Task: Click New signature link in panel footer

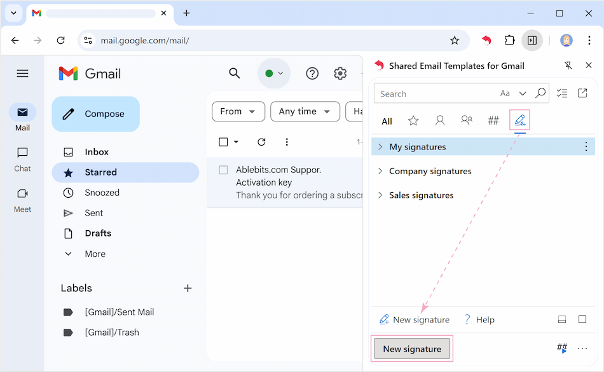Action: pos(415,320)
